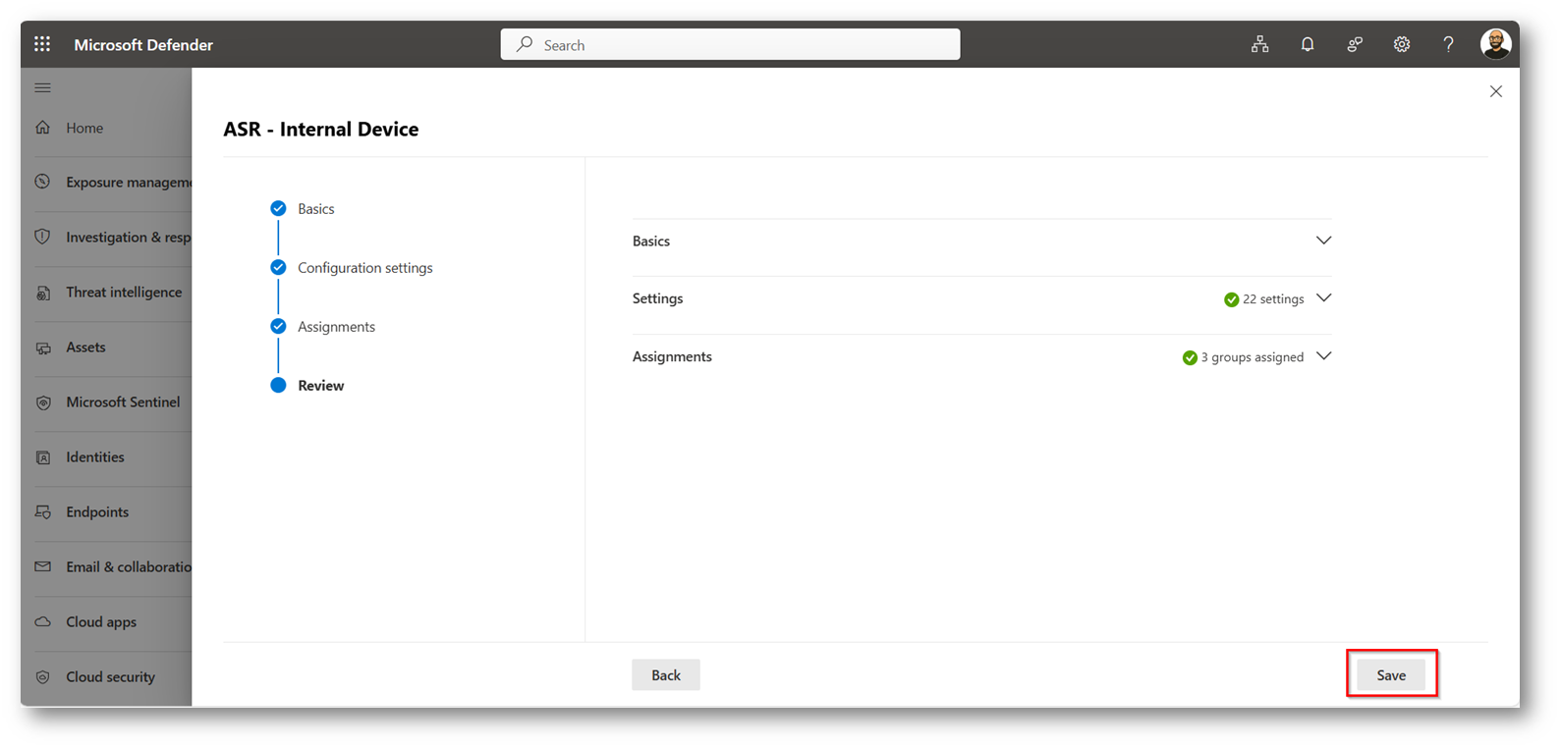Viewport: 1561px width, 749px height.
Task: Toggle the hamburger navigation menu
Action: pos(42,87)
